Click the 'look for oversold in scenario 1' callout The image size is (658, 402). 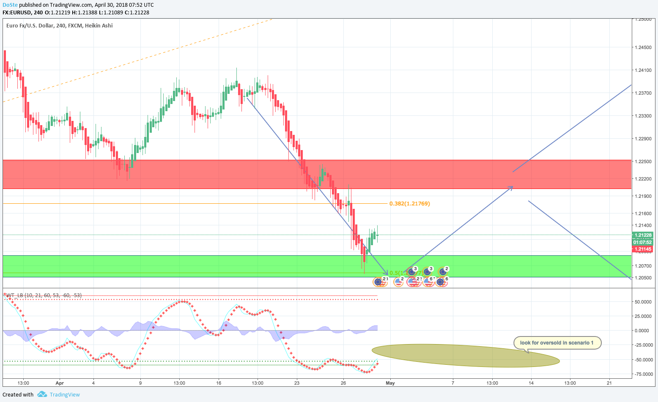pos(557,343)
